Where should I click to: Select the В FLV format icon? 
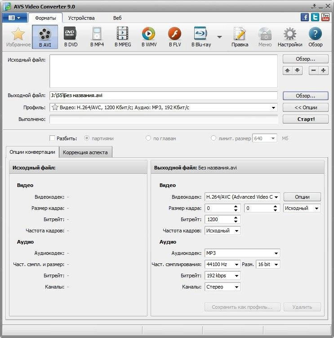(175, 37)
